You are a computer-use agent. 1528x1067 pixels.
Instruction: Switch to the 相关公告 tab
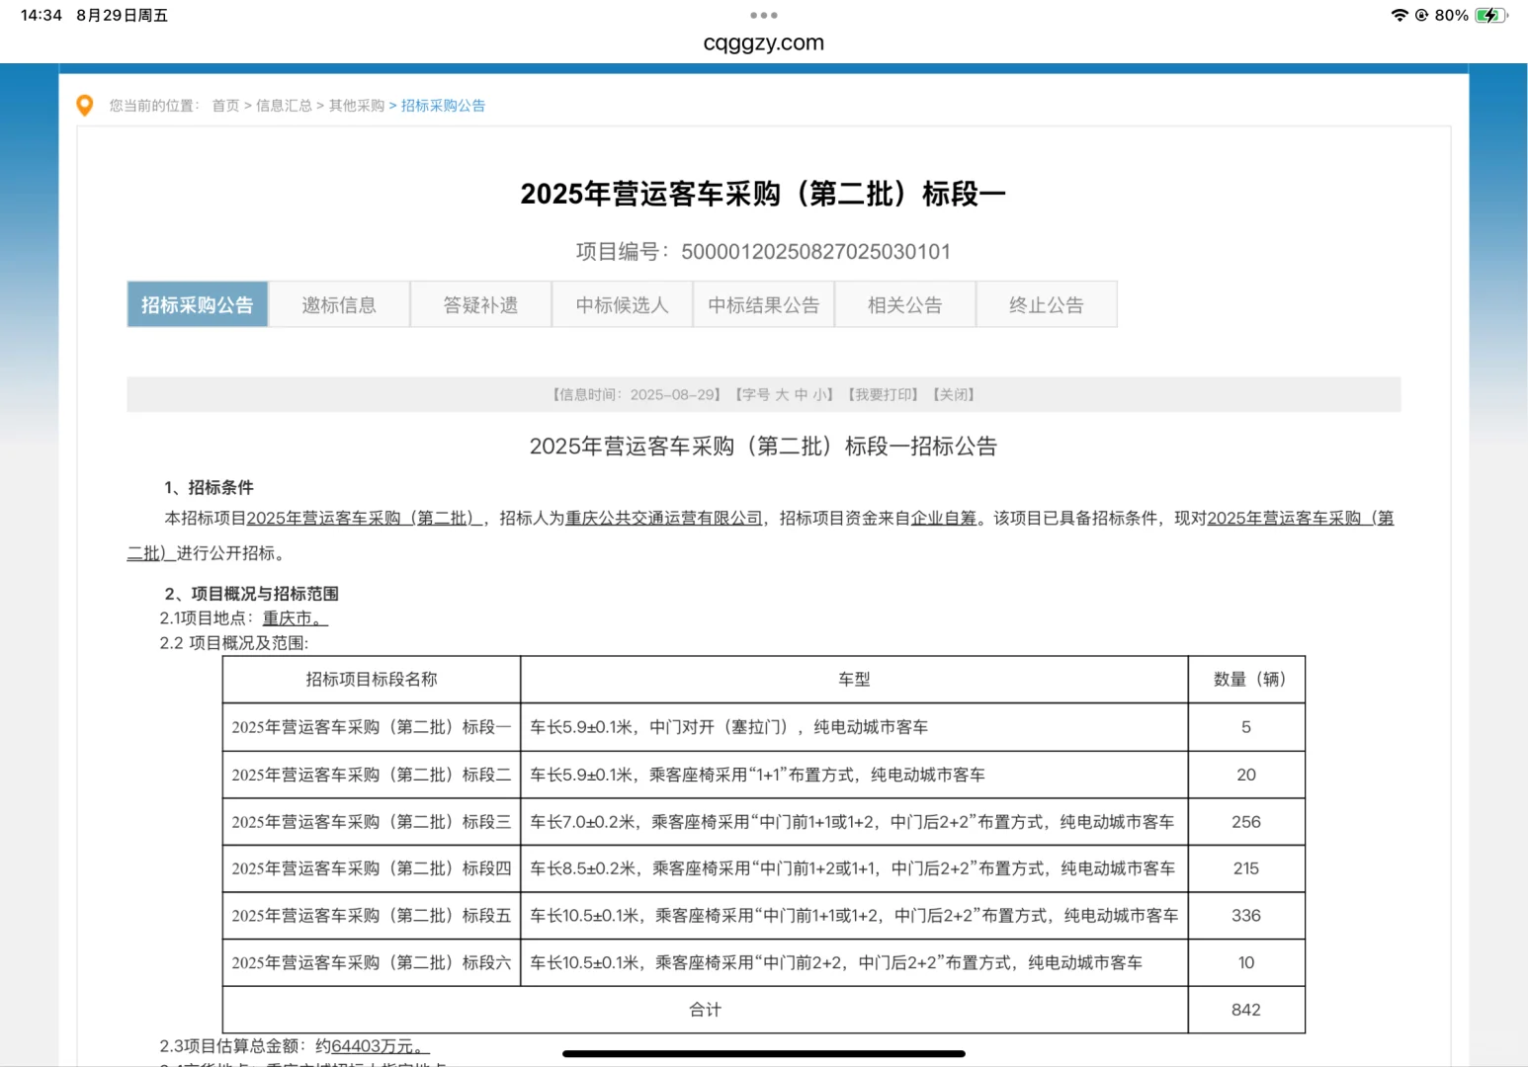click(x=904, y=304)
